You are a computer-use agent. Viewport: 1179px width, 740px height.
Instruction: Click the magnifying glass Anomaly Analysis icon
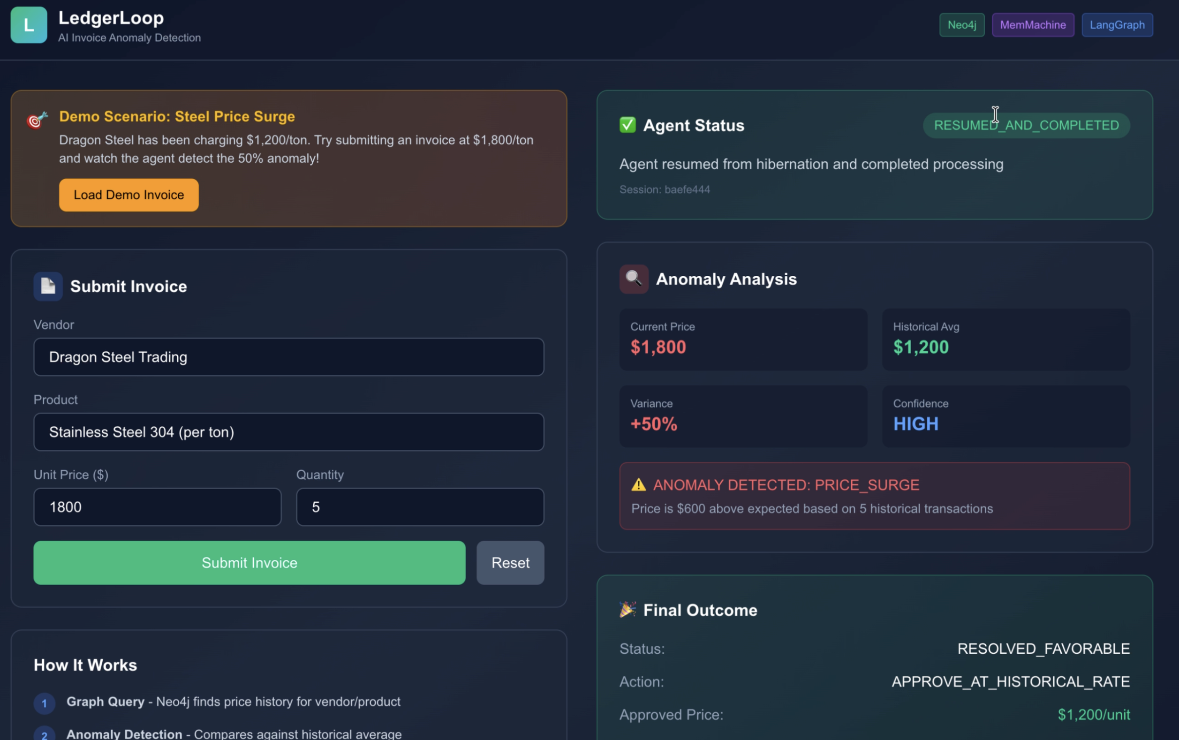pos(633,279)
